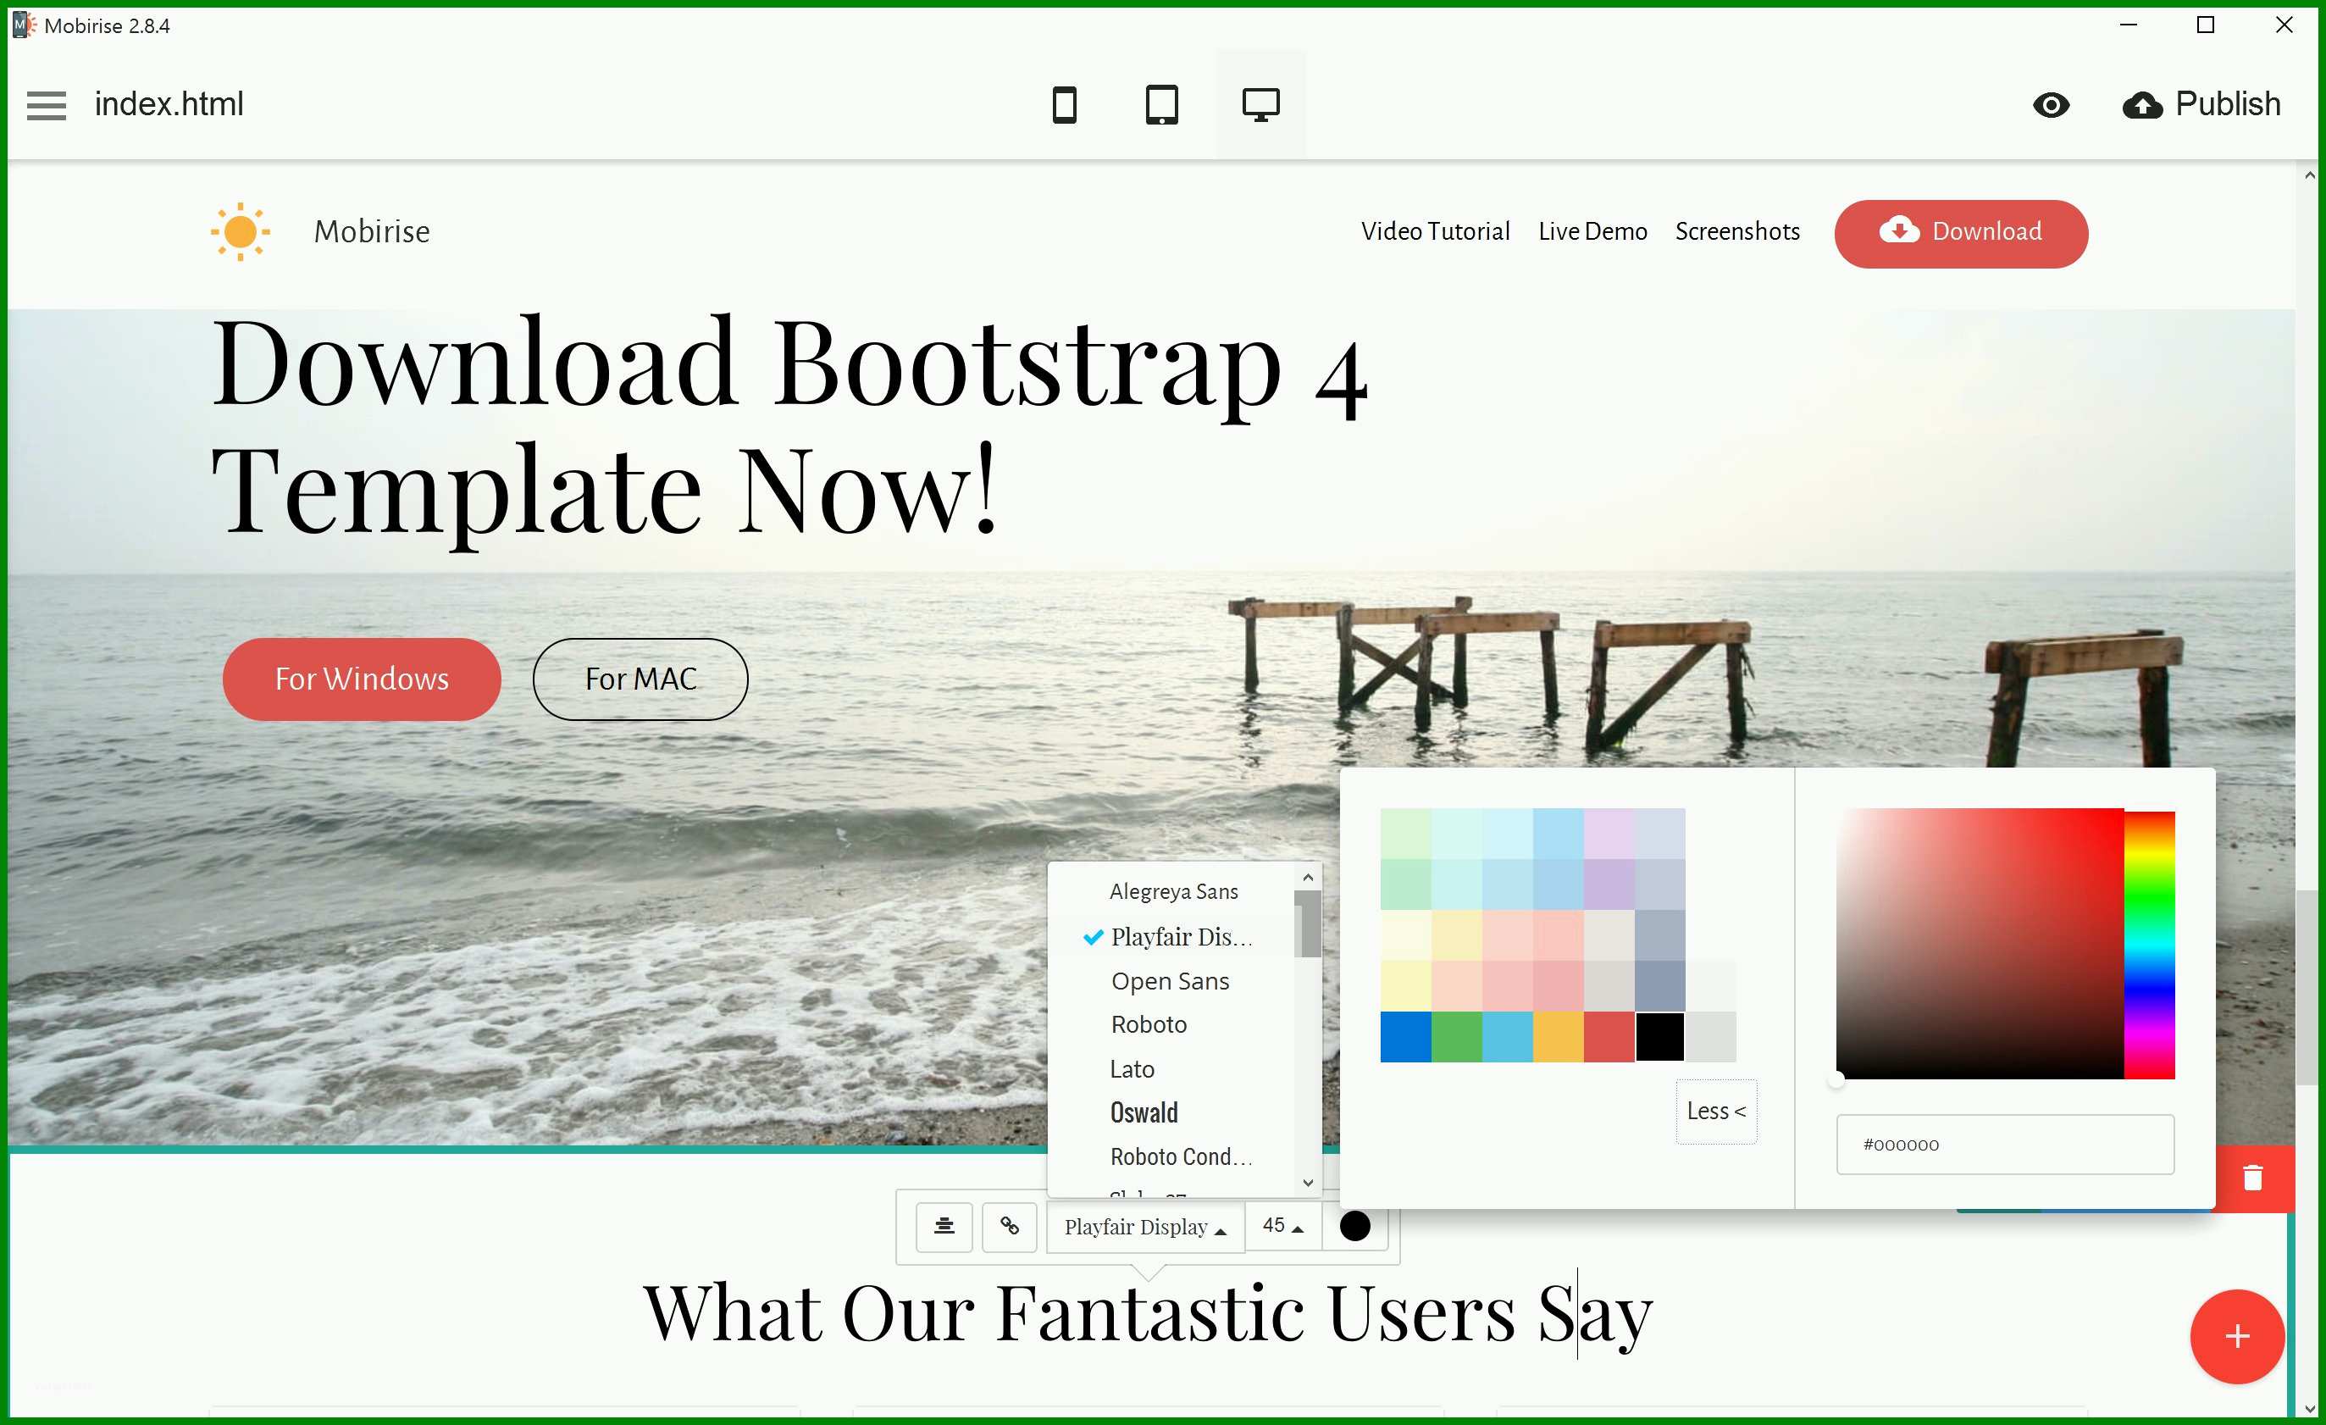Pick the light gray swatch in bottom row

tap(1710, 1037)
